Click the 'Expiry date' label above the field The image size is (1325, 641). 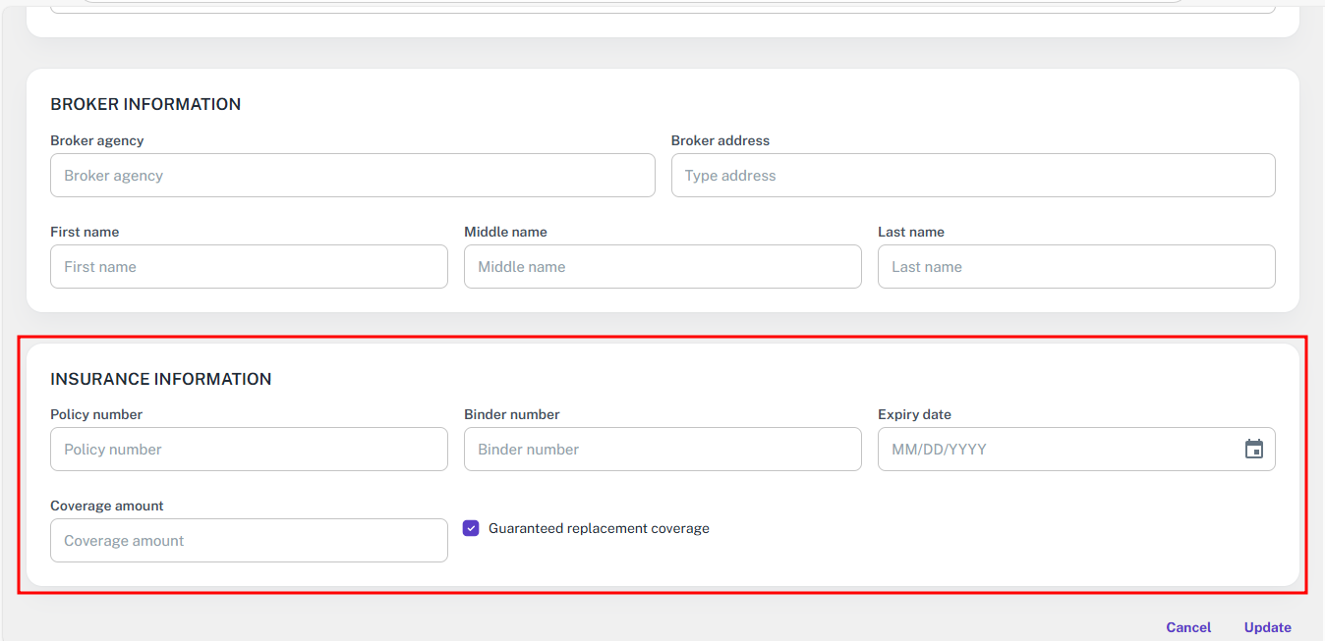point(914,414)
